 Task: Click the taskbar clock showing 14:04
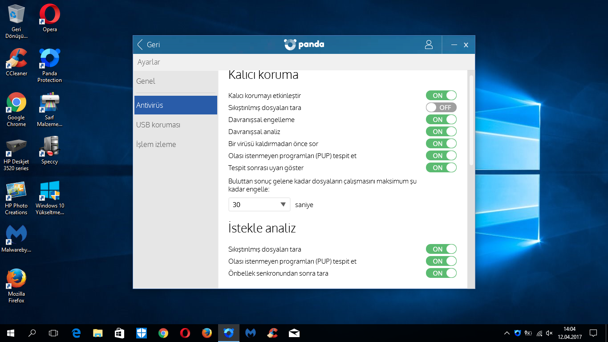click(569, 333)
